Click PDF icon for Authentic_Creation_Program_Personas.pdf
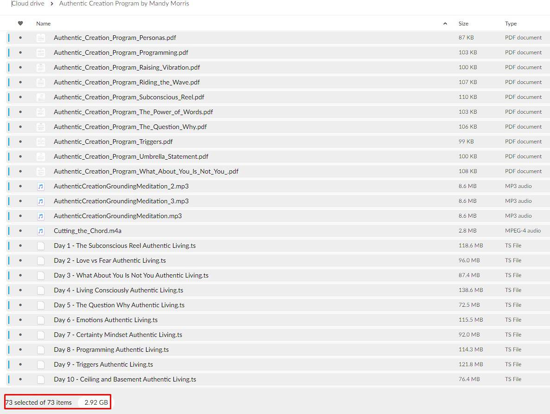The height and width of the screenshot is (414, 550). click(x=41, y=38)
